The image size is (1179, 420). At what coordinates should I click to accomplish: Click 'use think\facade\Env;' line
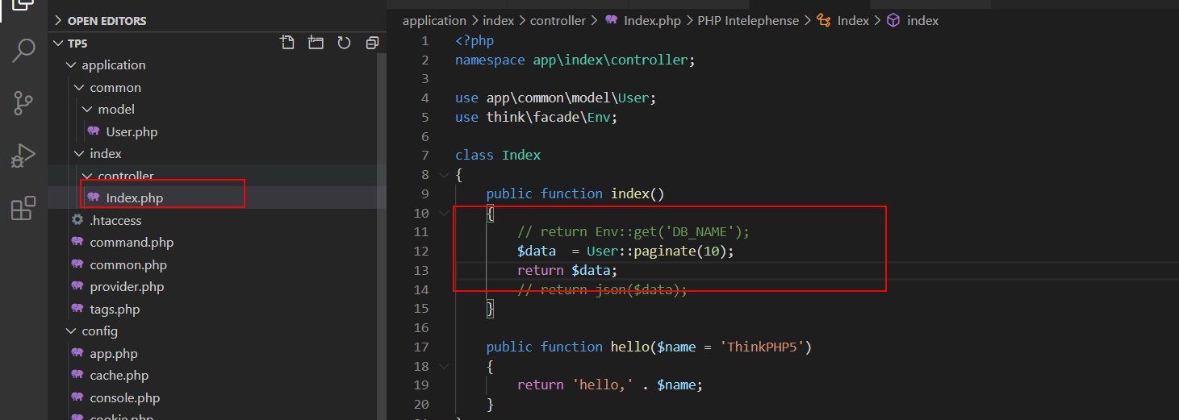click(536, 118)
